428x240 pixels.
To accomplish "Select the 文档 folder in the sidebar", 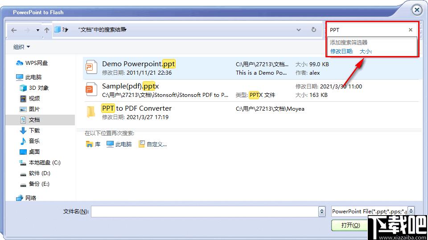I will [40, 120].
